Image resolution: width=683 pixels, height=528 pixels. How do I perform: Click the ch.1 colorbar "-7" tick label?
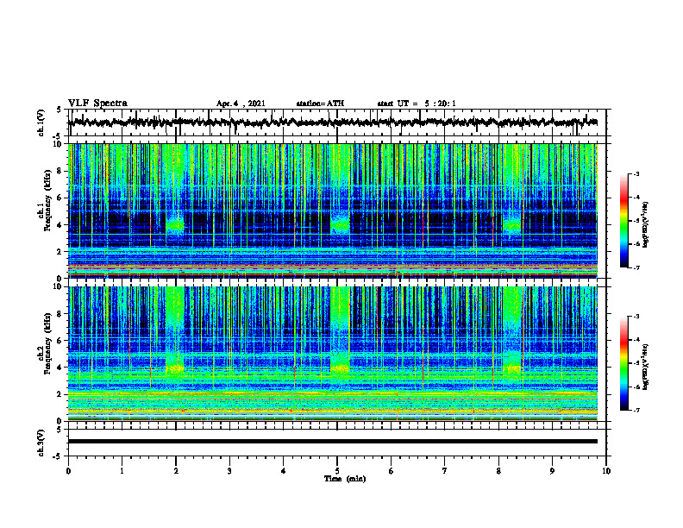(x=636, y=267)
